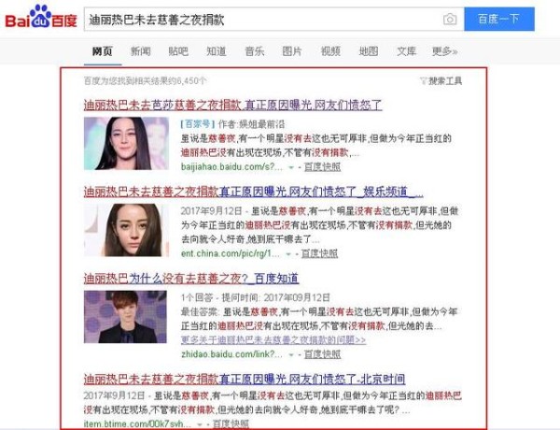
Task: Open 百度快照 for the baijiahao result
Action: (322, 167)
